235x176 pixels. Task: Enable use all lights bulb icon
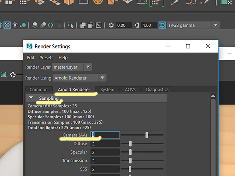pyautogui.click(x=15, y=25)
